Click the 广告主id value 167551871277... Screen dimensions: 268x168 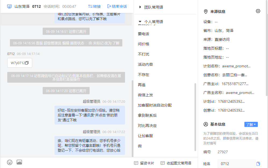[x=235, y=84]
